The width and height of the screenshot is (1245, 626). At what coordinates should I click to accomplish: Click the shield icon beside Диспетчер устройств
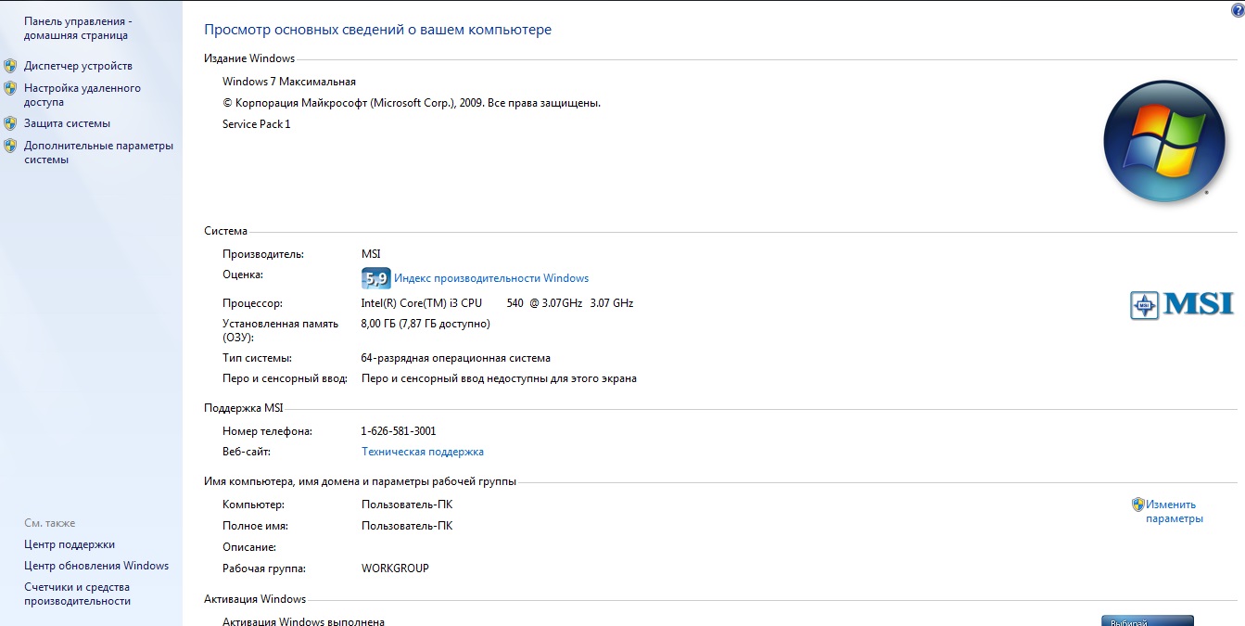(x=10, y=66)
